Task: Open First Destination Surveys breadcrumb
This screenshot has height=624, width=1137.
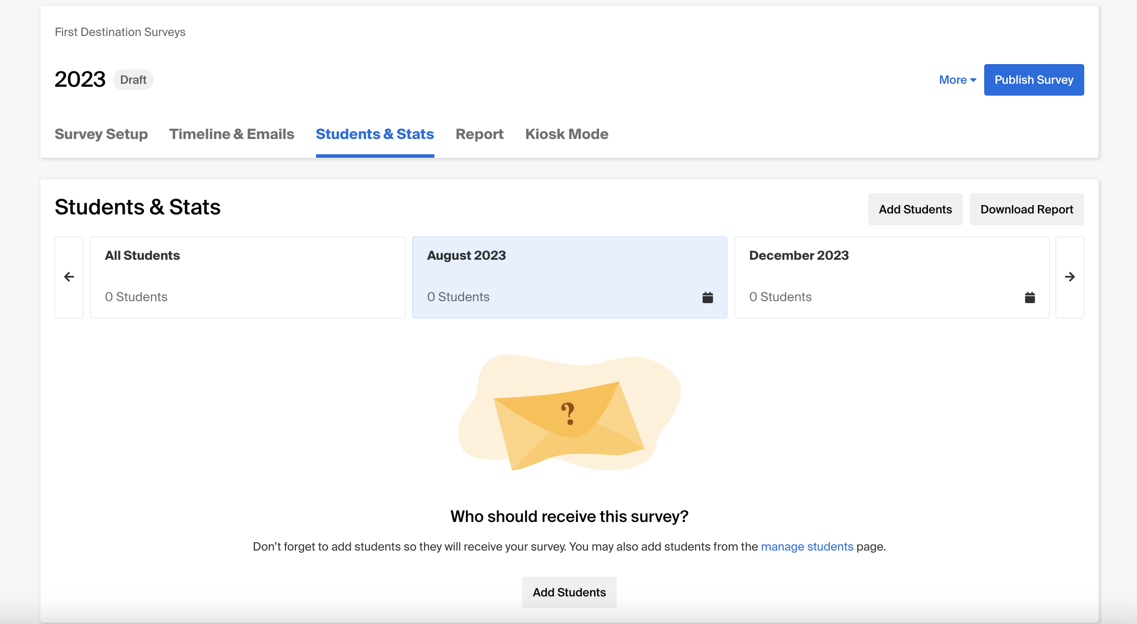Action: coord(120,32)
